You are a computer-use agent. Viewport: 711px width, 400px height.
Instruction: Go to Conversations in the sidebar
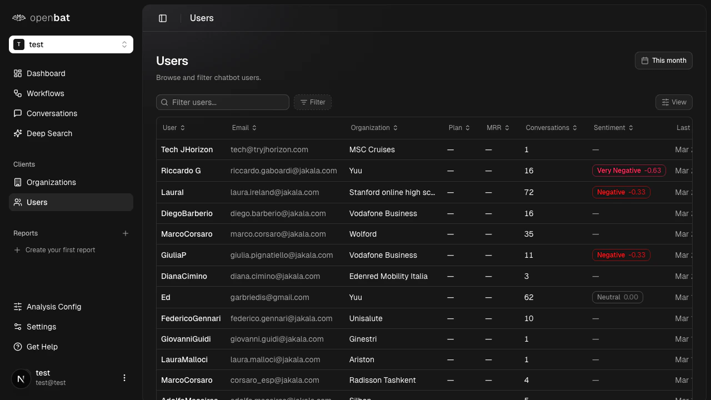(x=52, y=113)
